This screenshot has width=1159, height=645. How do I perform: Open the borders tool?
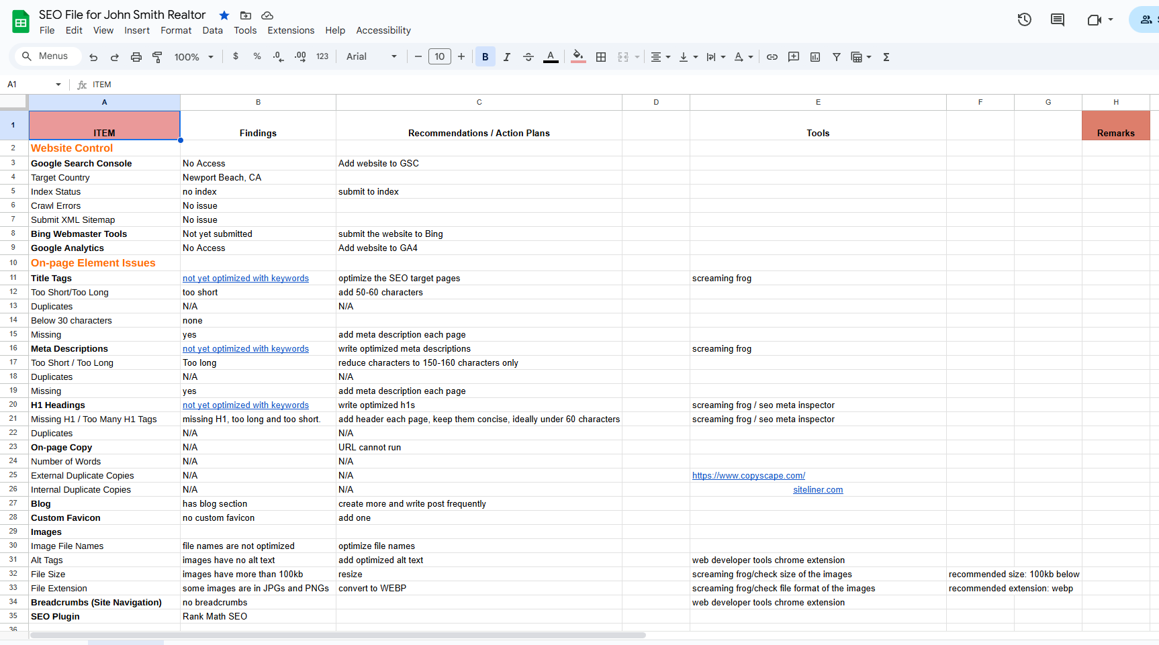601,57
